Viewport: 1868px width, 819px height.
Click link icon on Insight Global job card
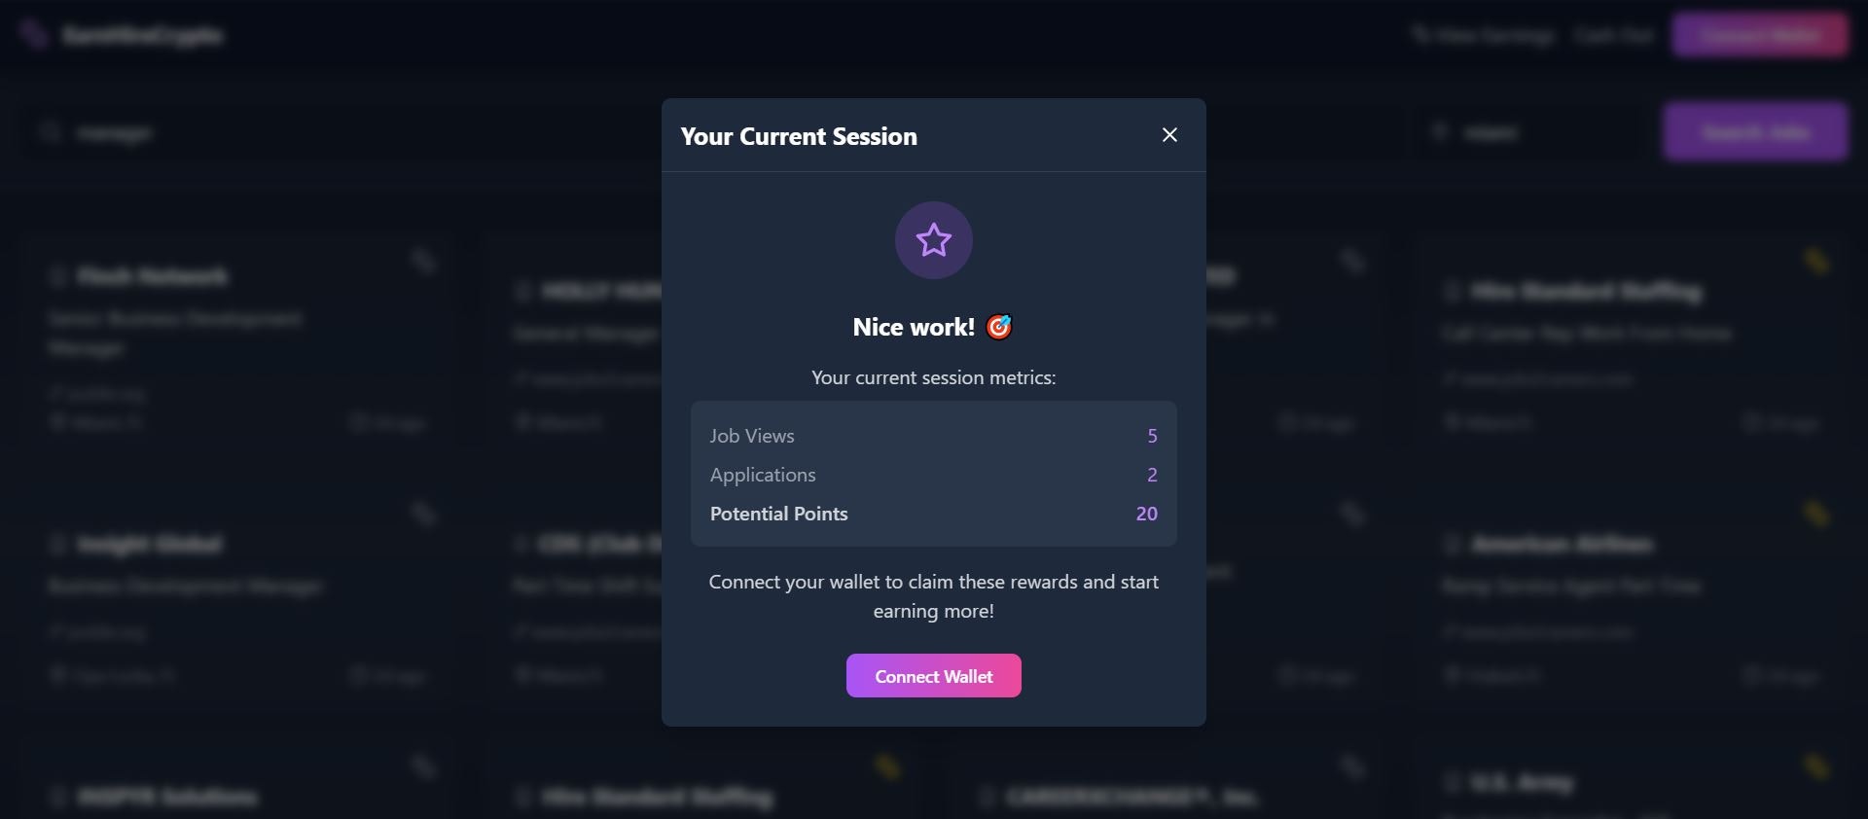423,514
